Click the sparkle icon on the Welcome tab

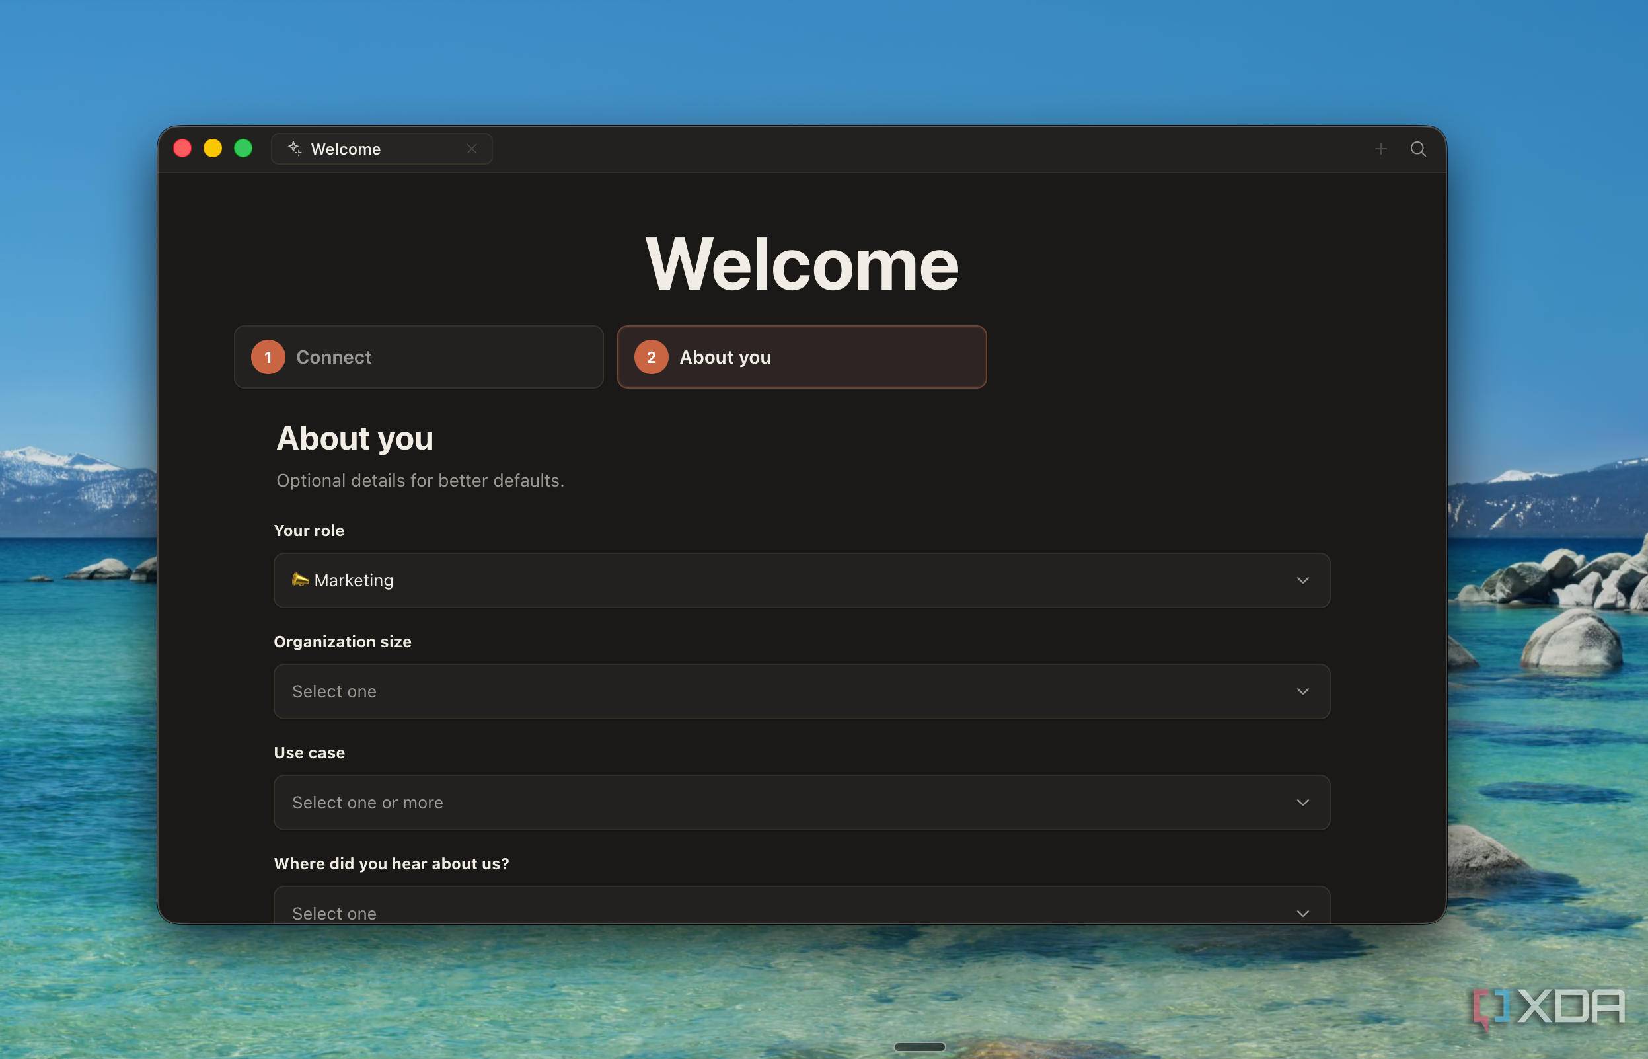pos(295,149)
